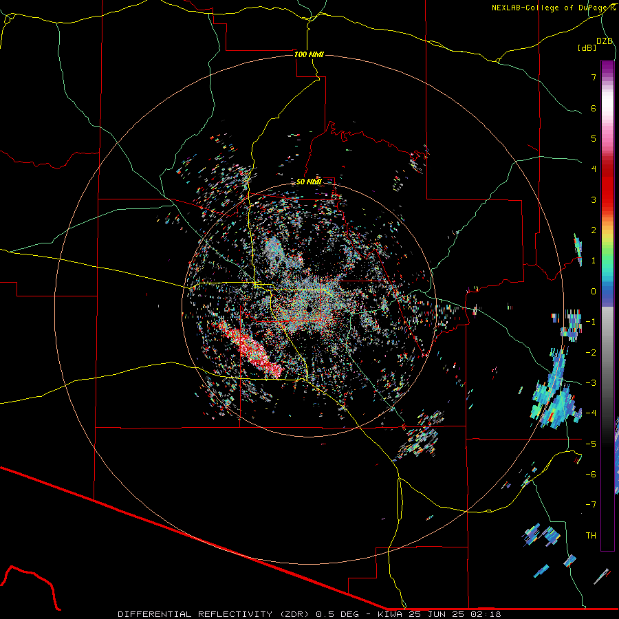The height and width of the screenshot is (619, 619).
Task: Click the 5 value on the dB scale
Action: pyautogui.click(x=594, y=138)
